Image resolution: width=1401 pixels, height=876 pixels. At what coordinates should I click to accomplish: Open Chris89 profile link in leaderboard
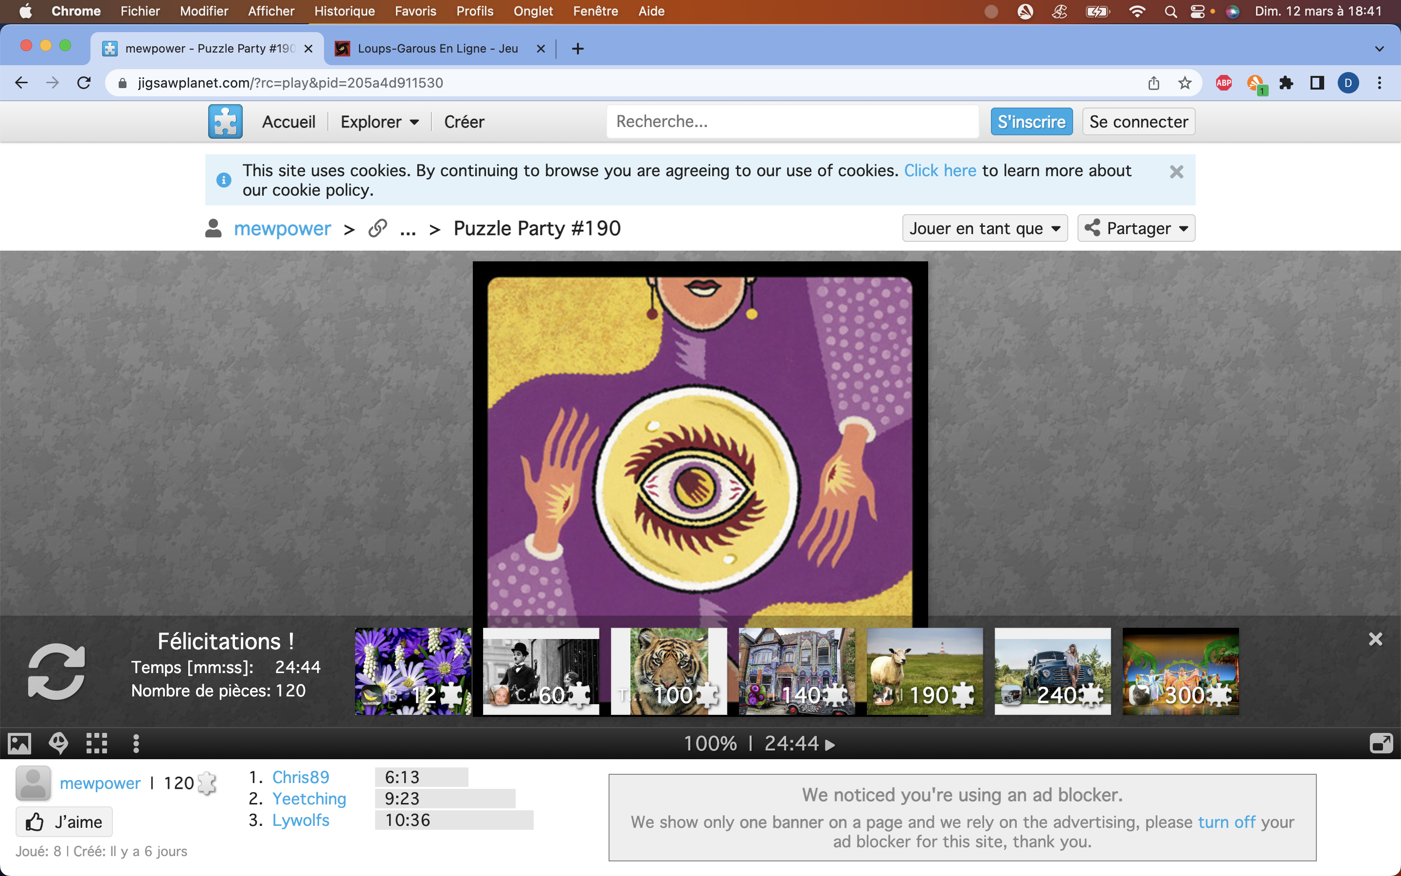pyautogui.click(x=300, y=777)
